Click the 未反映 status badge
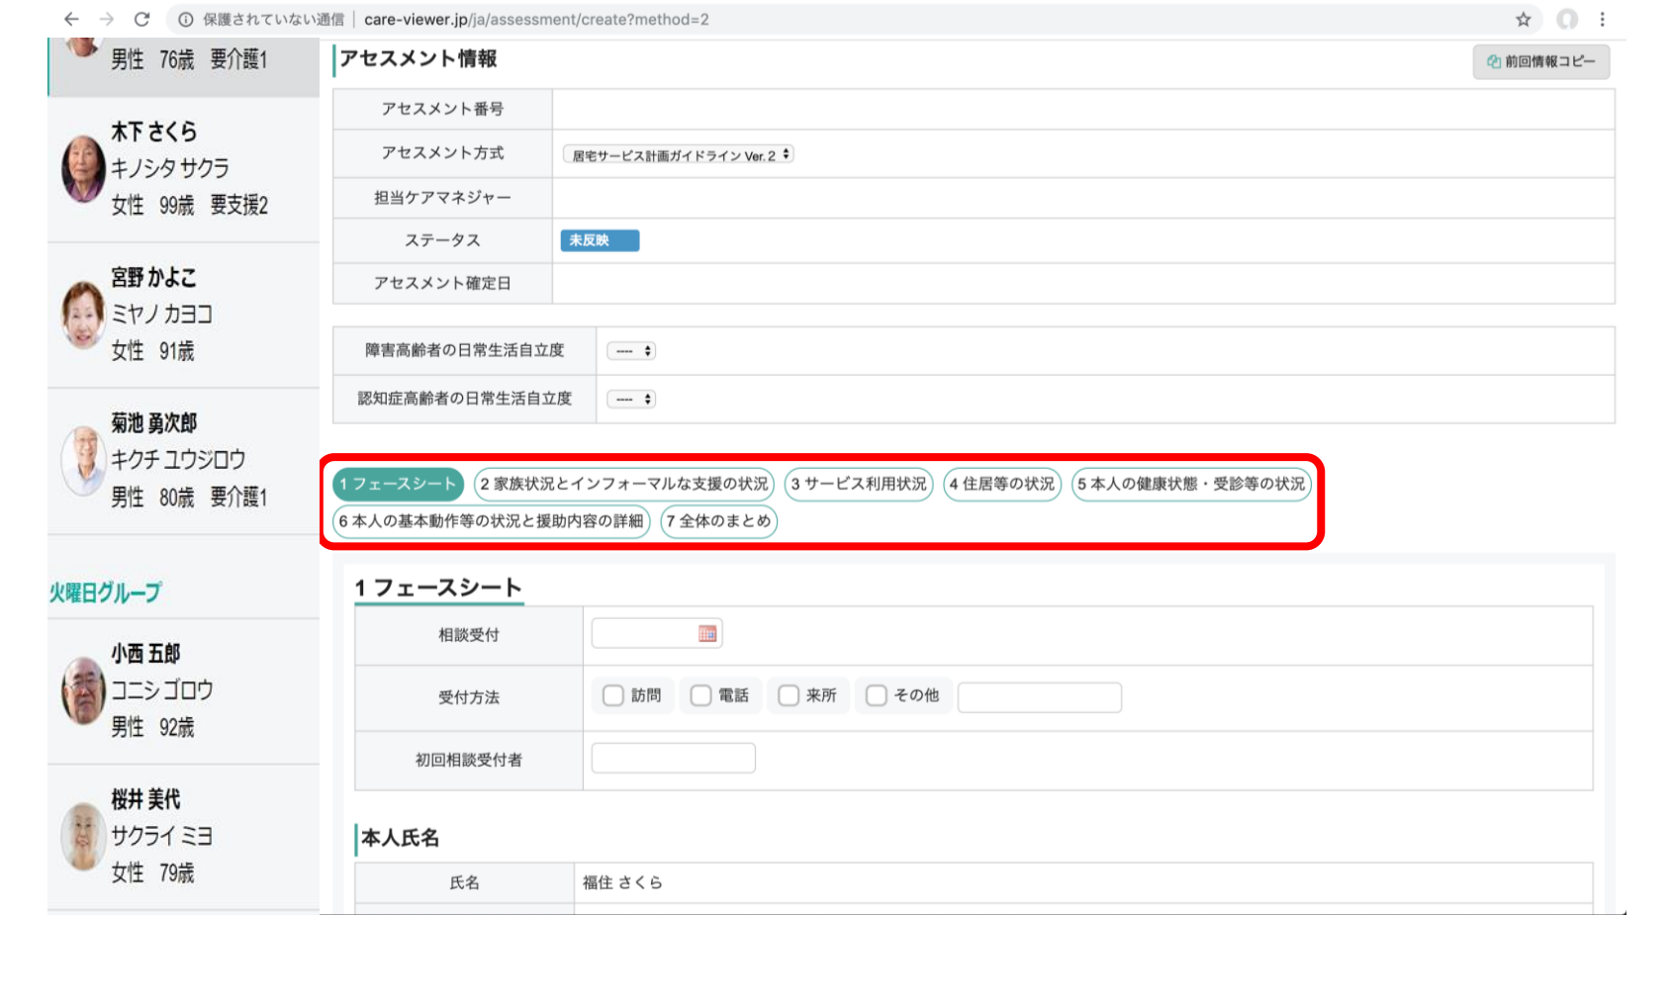Viewport: 1674px width, 1005px height. click(x=600, y=240)
